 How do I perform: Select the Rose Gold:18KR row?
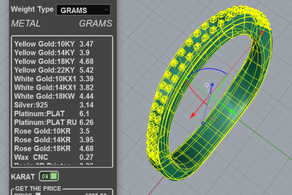(x=62, y=149)
